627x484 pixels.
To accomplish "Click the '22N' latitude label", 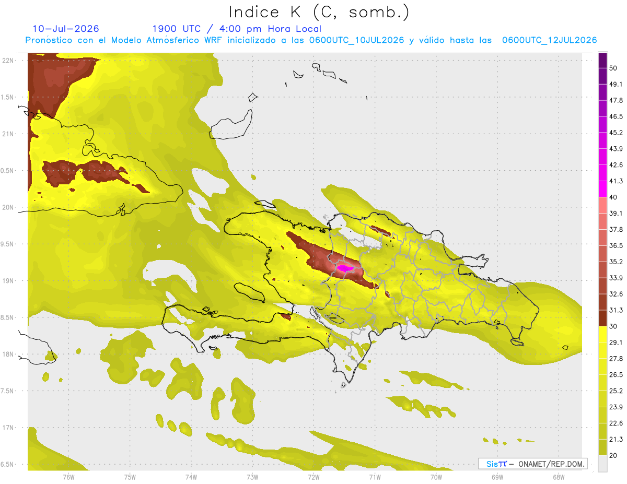I will 8,61.
